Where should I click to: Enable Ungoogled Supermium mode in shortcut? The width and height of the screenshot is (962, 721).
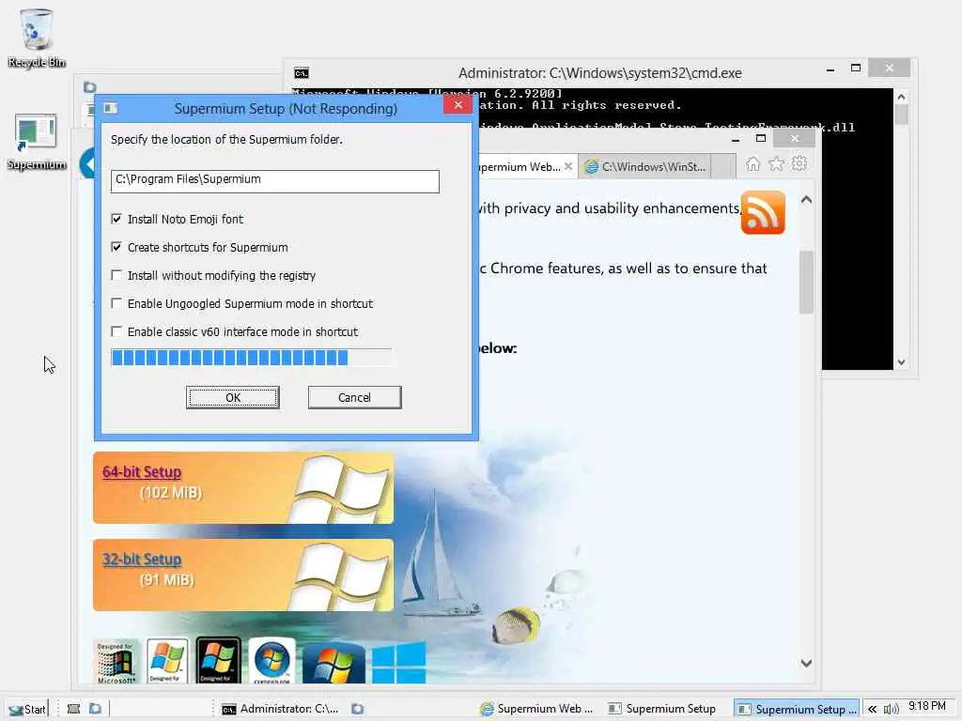click(x=116, y=303)
